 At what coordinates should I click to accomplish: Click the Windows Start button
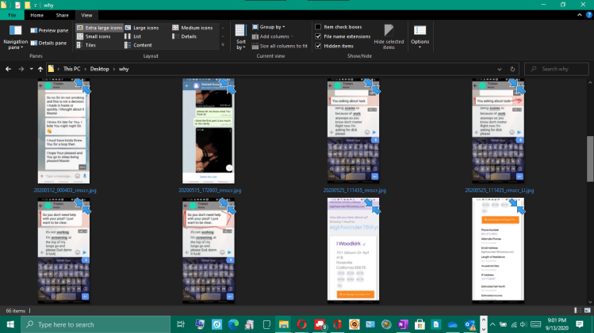point(10,324)
